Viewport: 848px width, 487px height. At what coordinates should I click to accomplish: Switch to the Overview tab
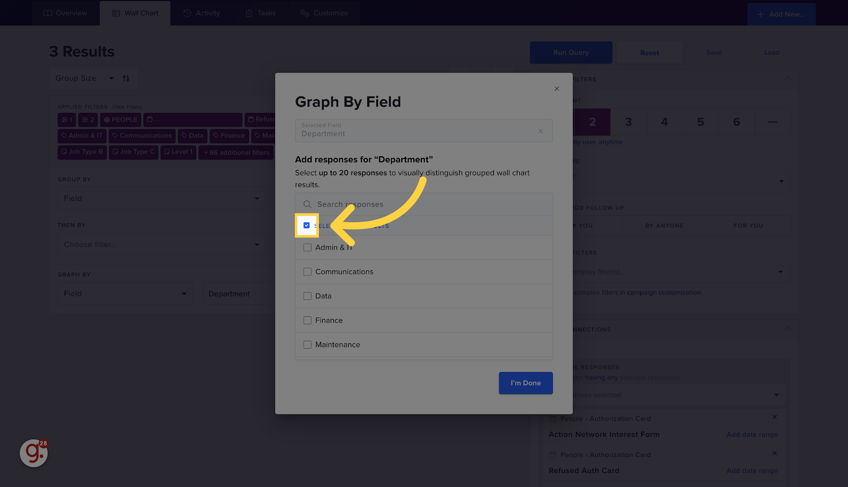[65, 13]
